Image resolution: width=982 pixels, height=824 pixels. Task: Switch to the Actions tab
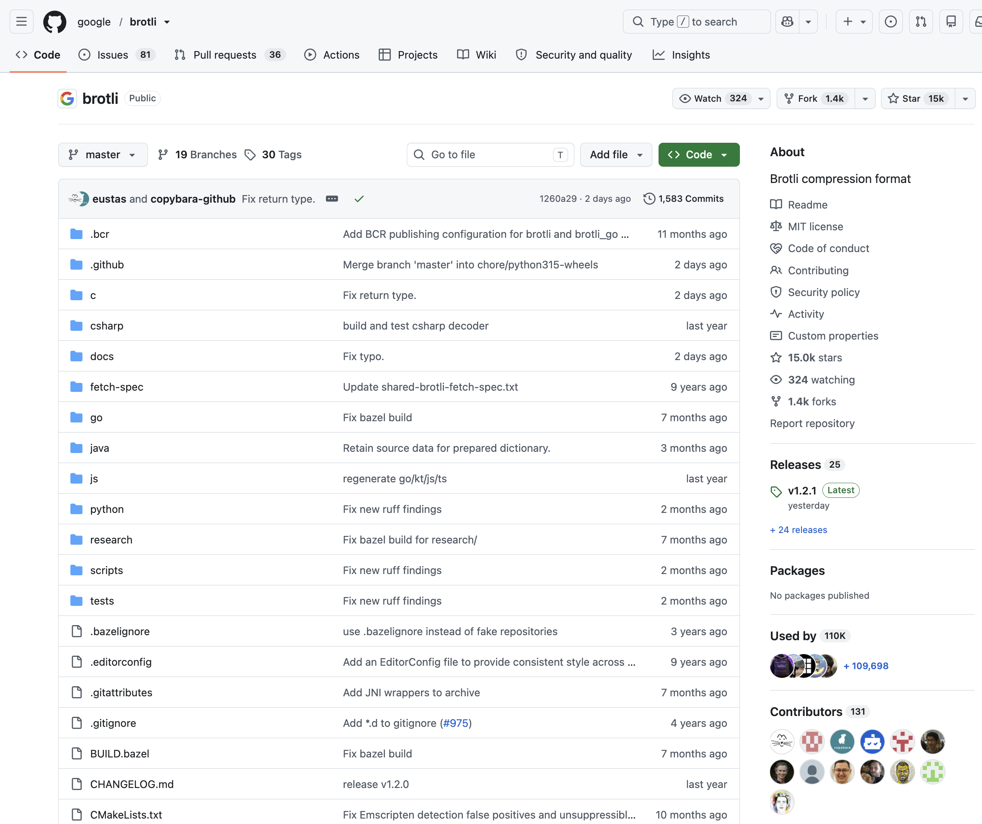(332, 55)
